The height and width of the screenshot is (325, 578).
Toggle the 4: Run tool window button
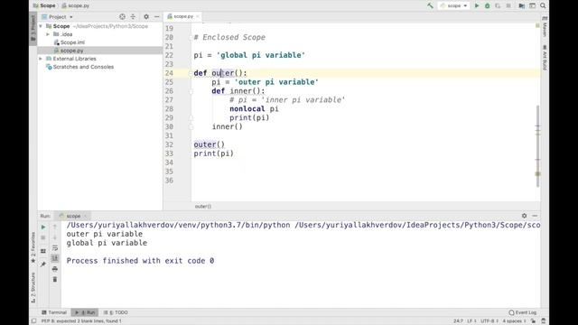click(85, 312)
